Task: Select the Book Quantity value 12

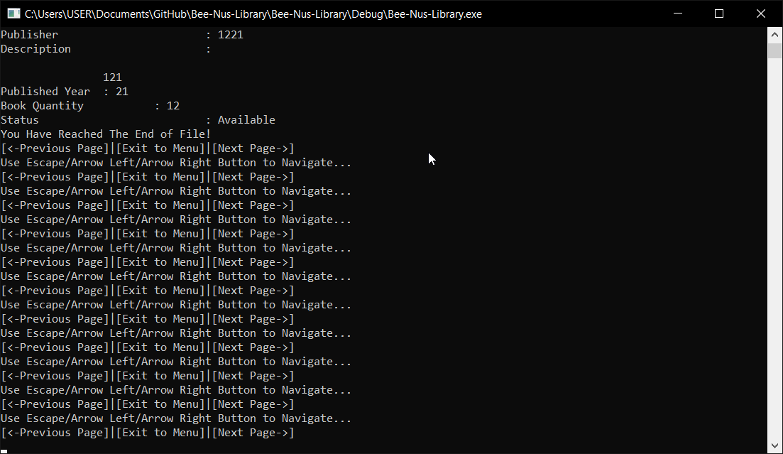Action: (173, 106)
